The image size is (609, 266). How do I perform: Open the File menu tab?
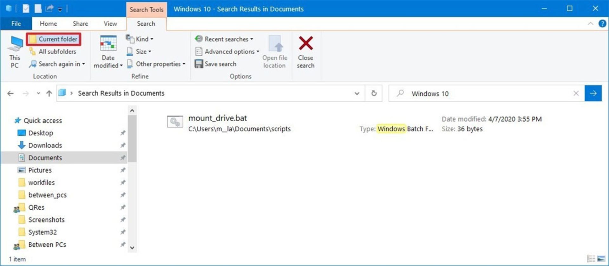[16, 24]
